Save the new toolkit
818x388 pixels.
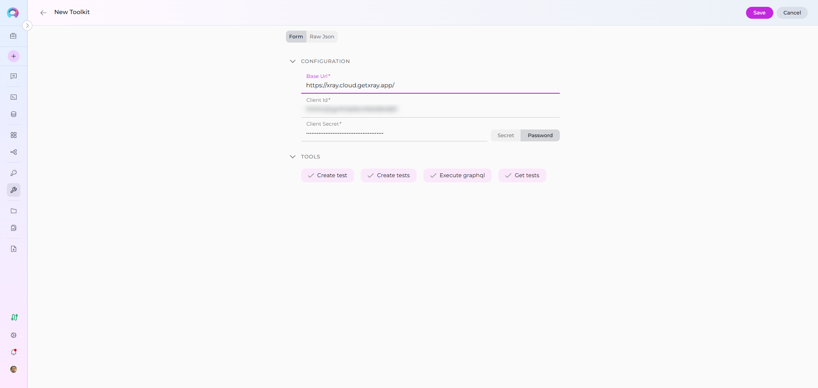[759, 13]
